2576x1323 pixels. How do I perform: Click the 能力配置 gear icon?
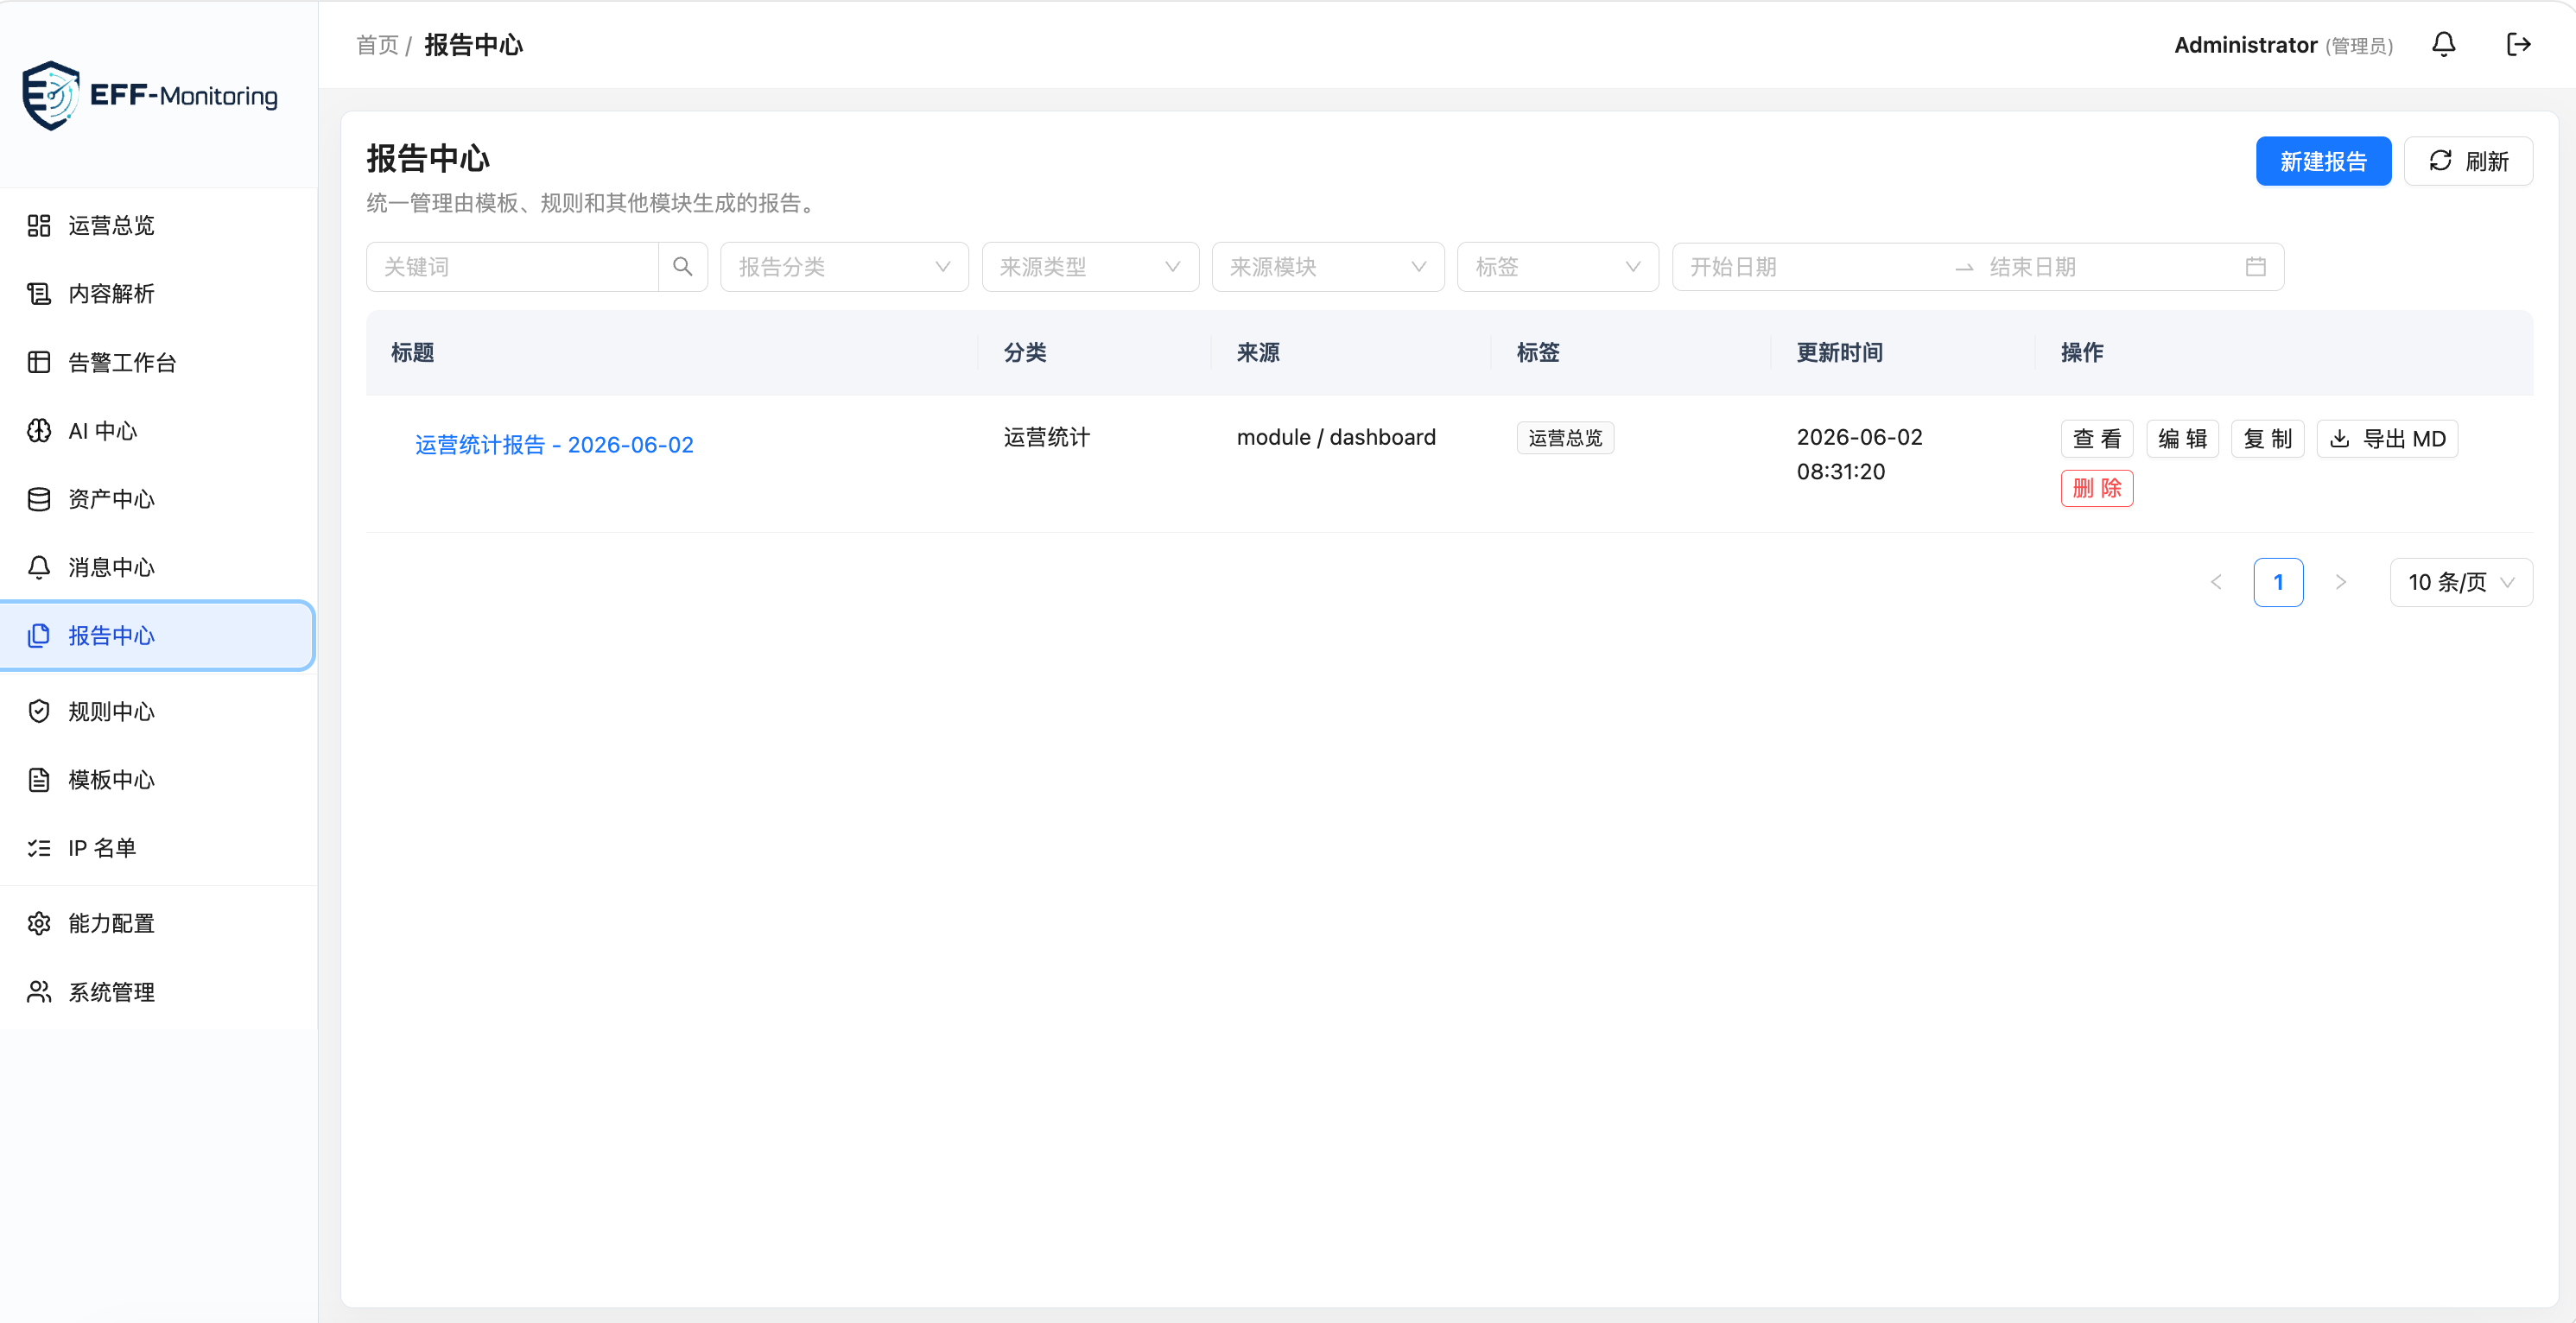point(39,923)
